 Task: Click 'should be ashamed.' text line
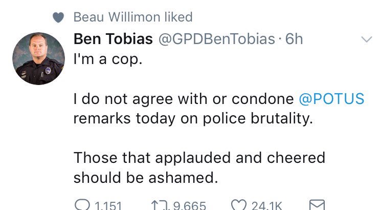146,177
